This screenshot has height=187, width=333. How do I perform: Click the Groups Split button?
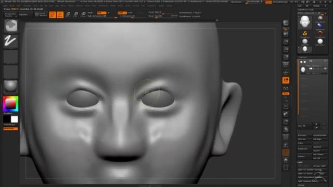[x=320, y=166]
